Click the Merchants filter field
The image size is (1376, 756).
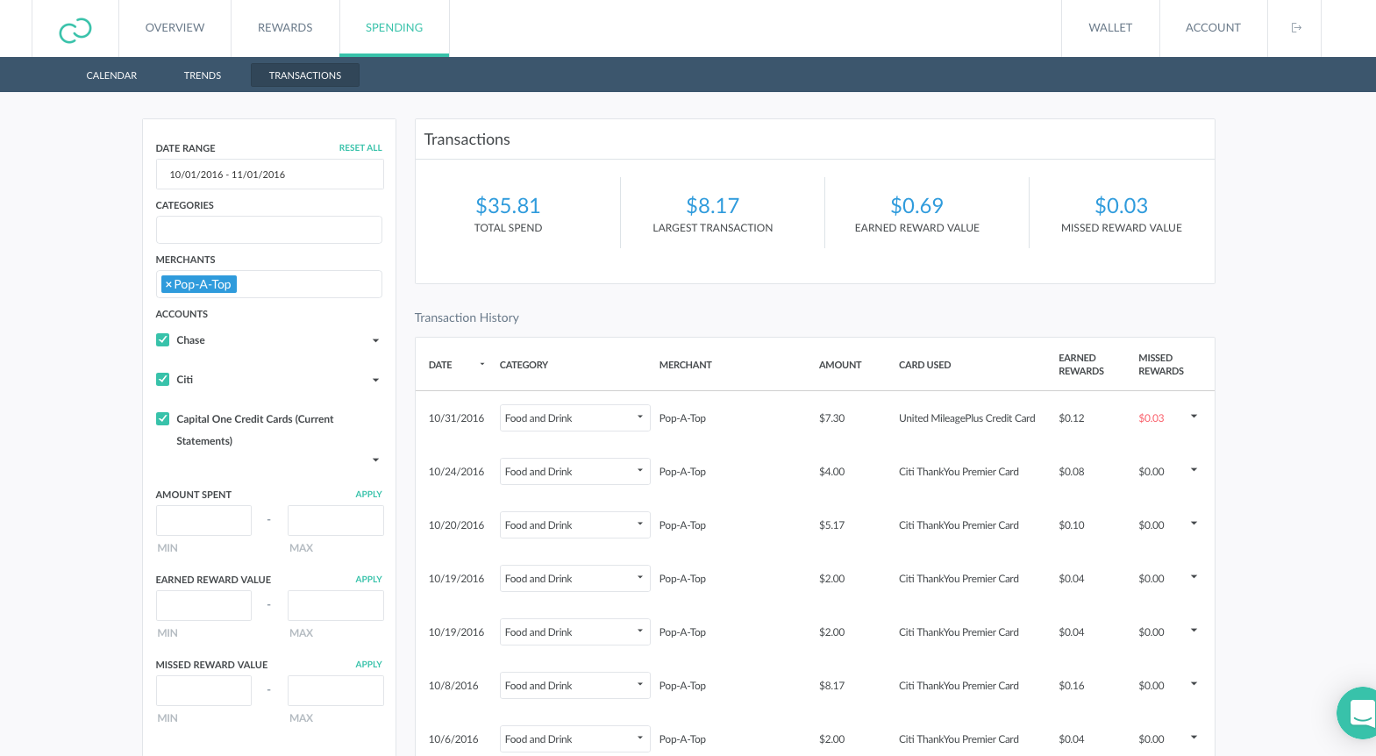(x=269, y=284)
